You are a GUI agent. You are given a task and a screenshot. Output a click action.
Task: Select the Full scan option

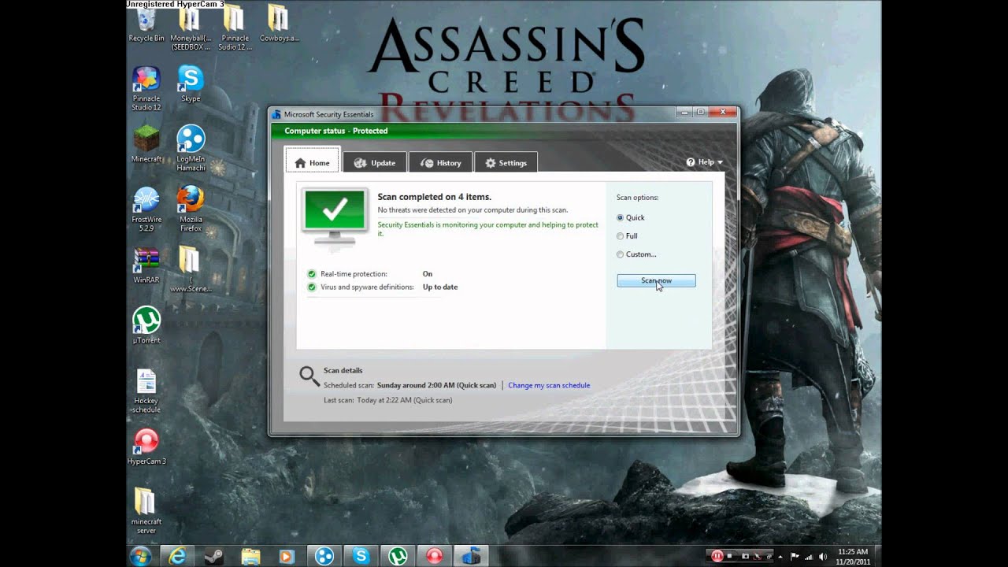tap(627, 235)
